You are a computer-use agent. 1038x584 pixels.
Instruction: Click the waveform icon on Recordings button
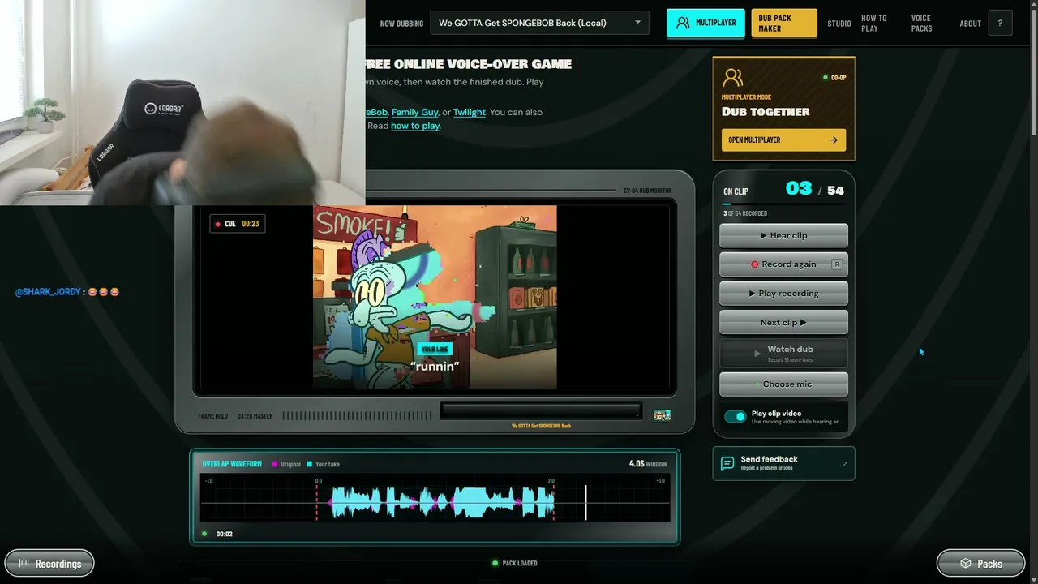point(24,563)
